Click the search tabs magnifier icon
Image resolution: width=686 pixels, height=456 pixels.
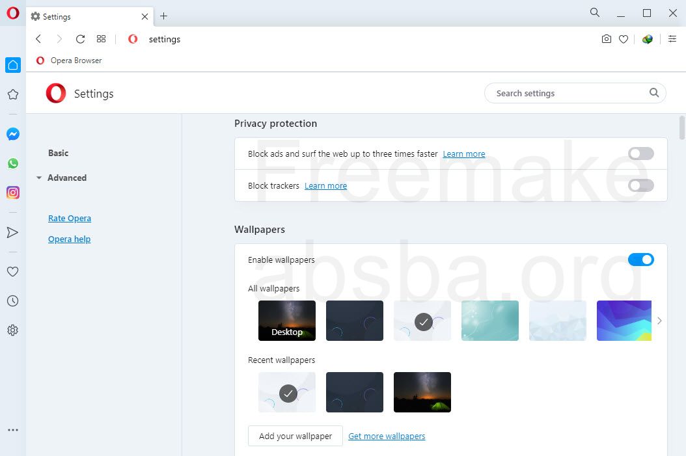point(595,12)
